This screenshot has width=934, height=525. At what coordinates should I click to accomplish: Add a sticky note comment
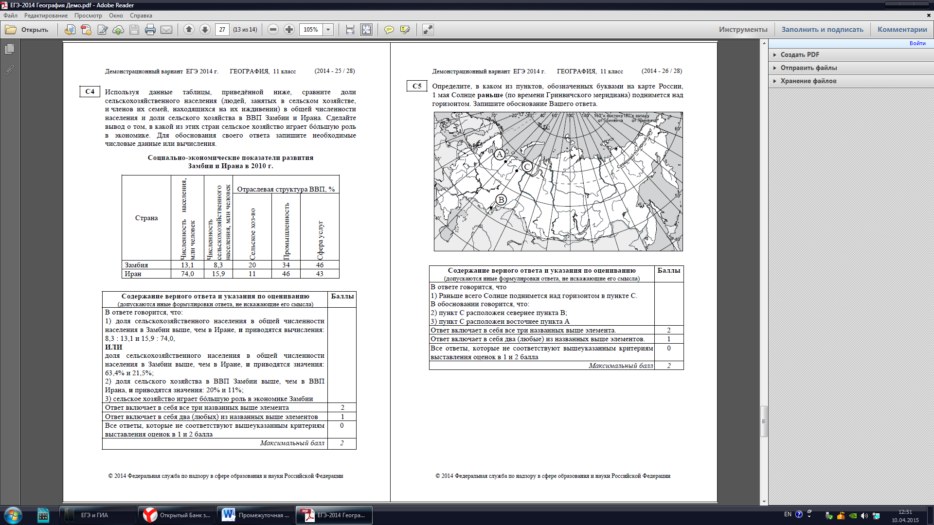[x=389, y=30]
